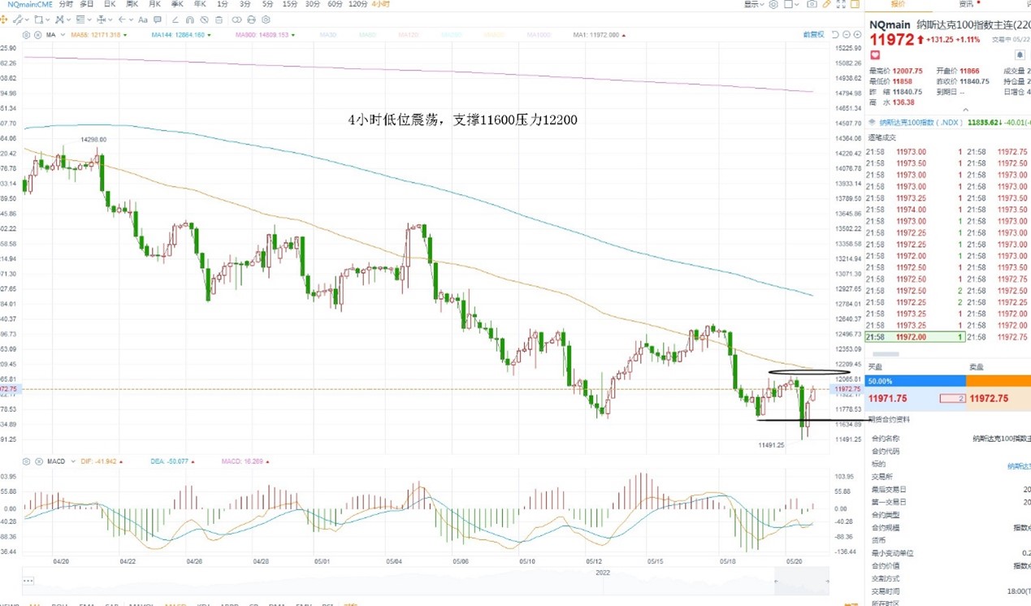Viewport: 1031px width, 606px height.
Task: Expand the fibonacci lines tool dropdown
Action: (x=89, y=19)
